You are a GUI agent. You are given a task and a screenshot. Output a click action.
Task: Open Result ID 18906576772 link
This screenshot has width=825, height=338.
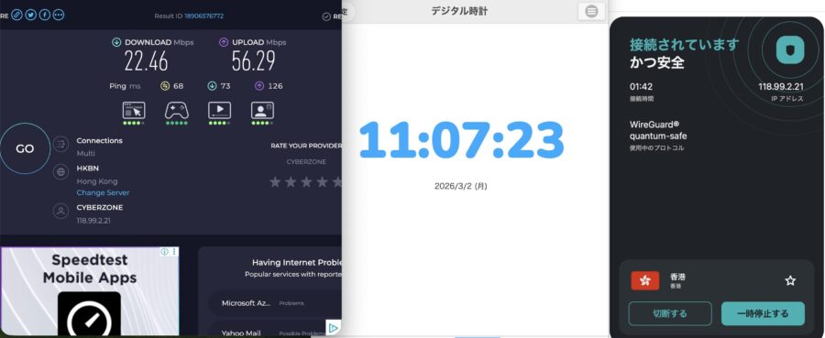[203, 16]
